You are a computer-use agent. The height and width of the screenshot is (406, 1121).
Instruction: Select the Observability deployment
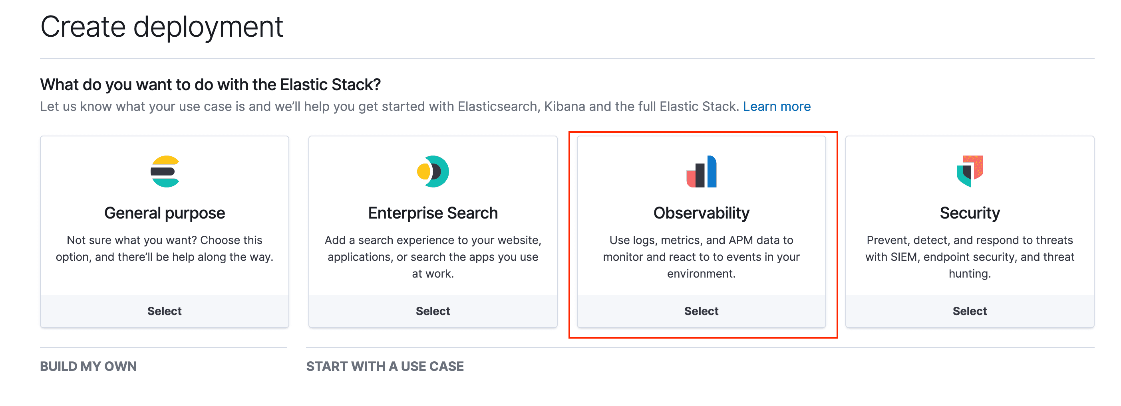click(x=701, y=311)
